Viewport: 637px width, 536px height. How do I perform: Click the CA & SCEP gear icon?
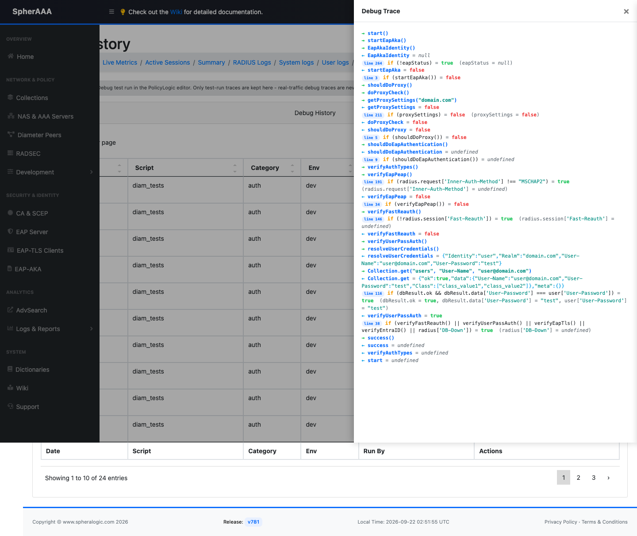10,213
